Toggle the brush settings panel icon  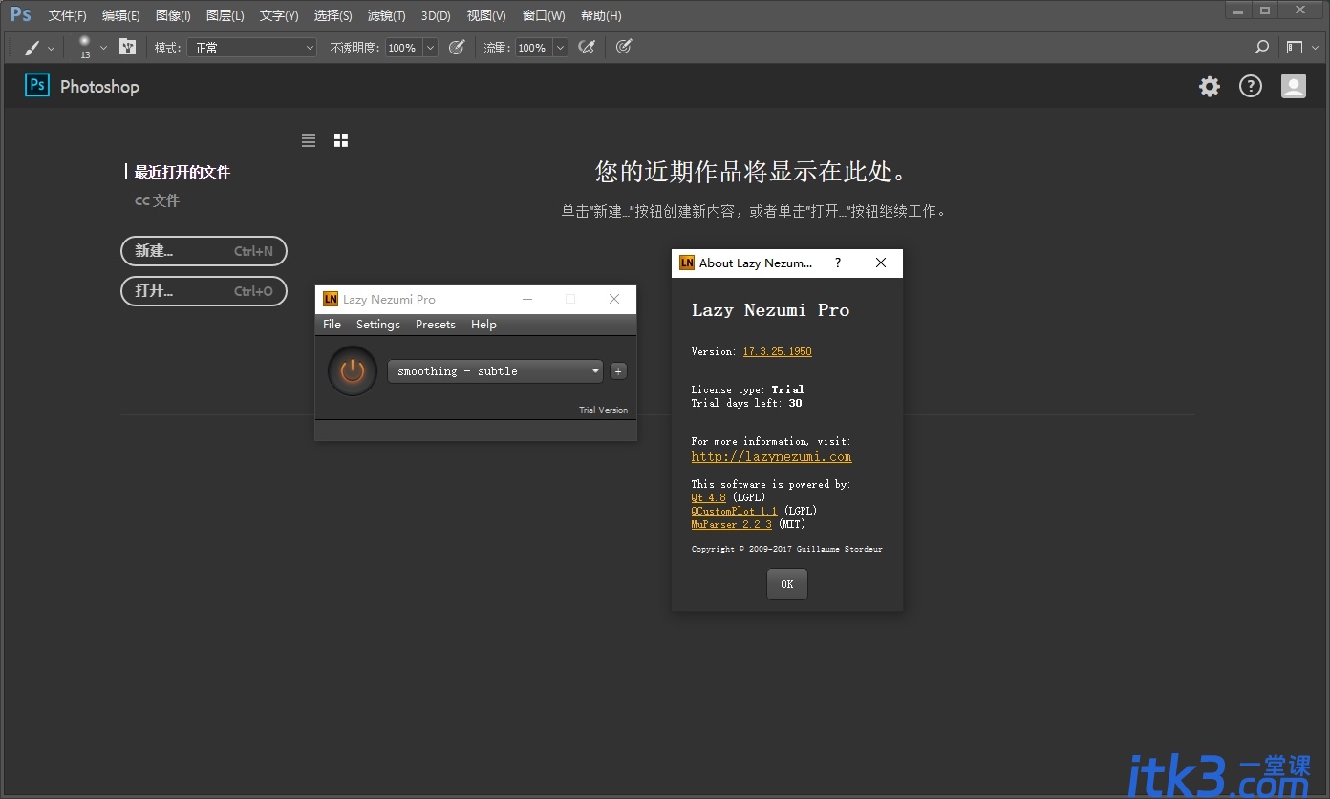click(x=127, y=47)
